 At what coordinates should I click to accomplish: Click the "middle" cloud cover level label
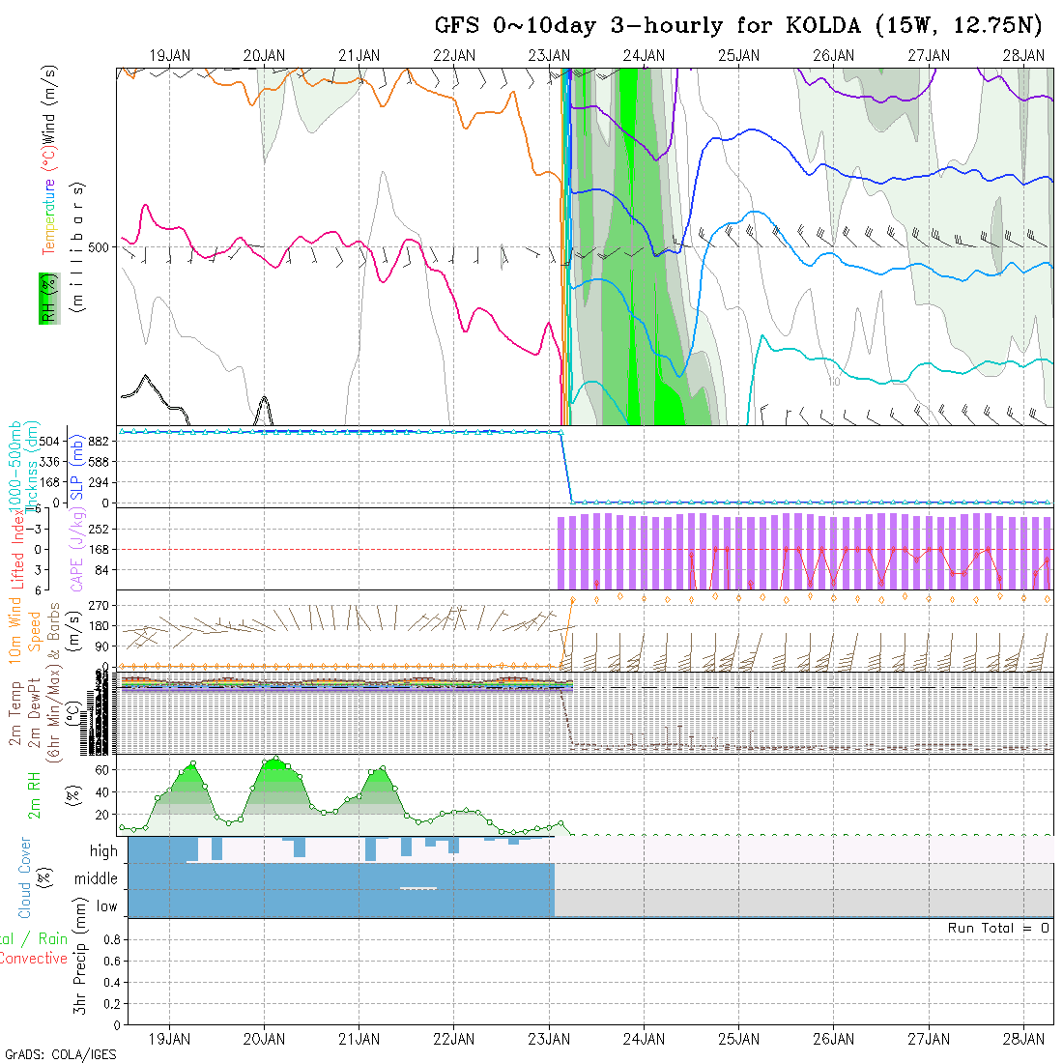pos(97,879)
